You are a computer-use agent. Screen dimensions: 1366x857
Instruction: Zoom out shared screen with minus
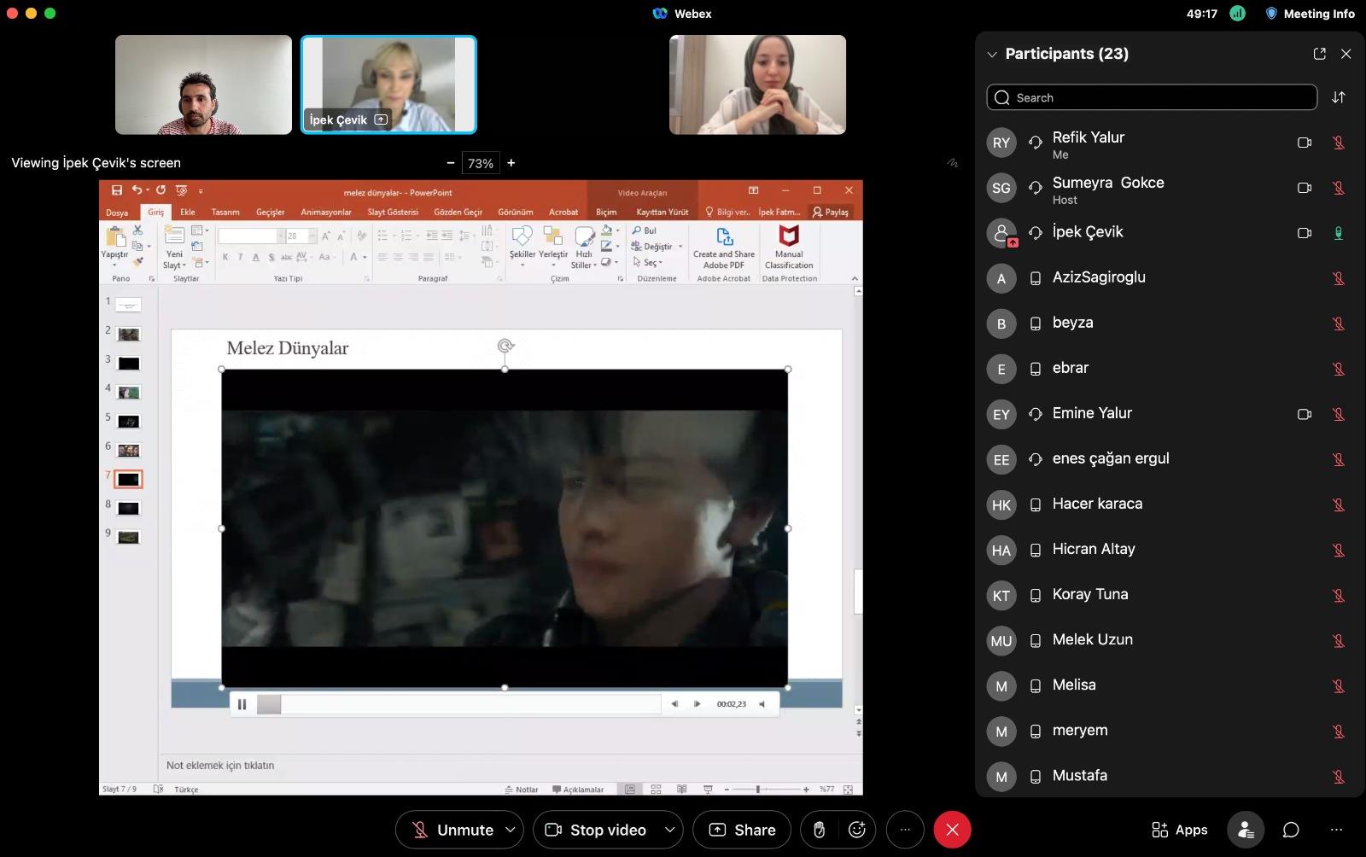click(451, 163)
